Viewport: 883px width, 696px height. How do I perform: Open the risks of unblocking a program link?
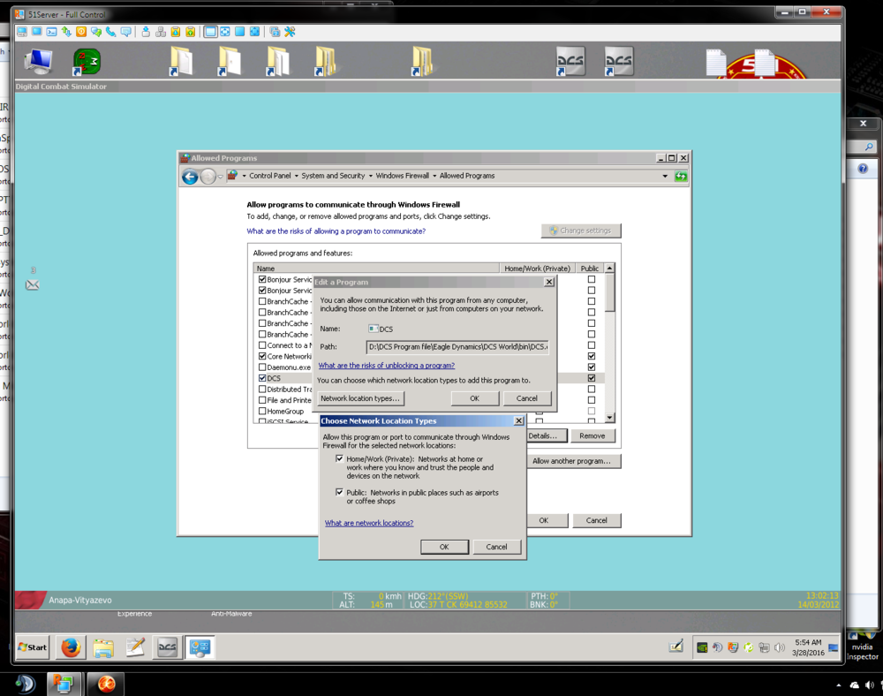pos(386,365)
